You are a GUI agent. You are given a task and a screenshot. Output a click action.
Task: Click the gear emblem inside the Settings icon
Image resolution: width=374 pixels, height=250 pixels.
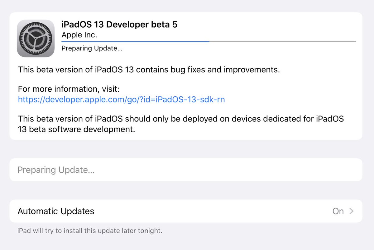(36, 38)
